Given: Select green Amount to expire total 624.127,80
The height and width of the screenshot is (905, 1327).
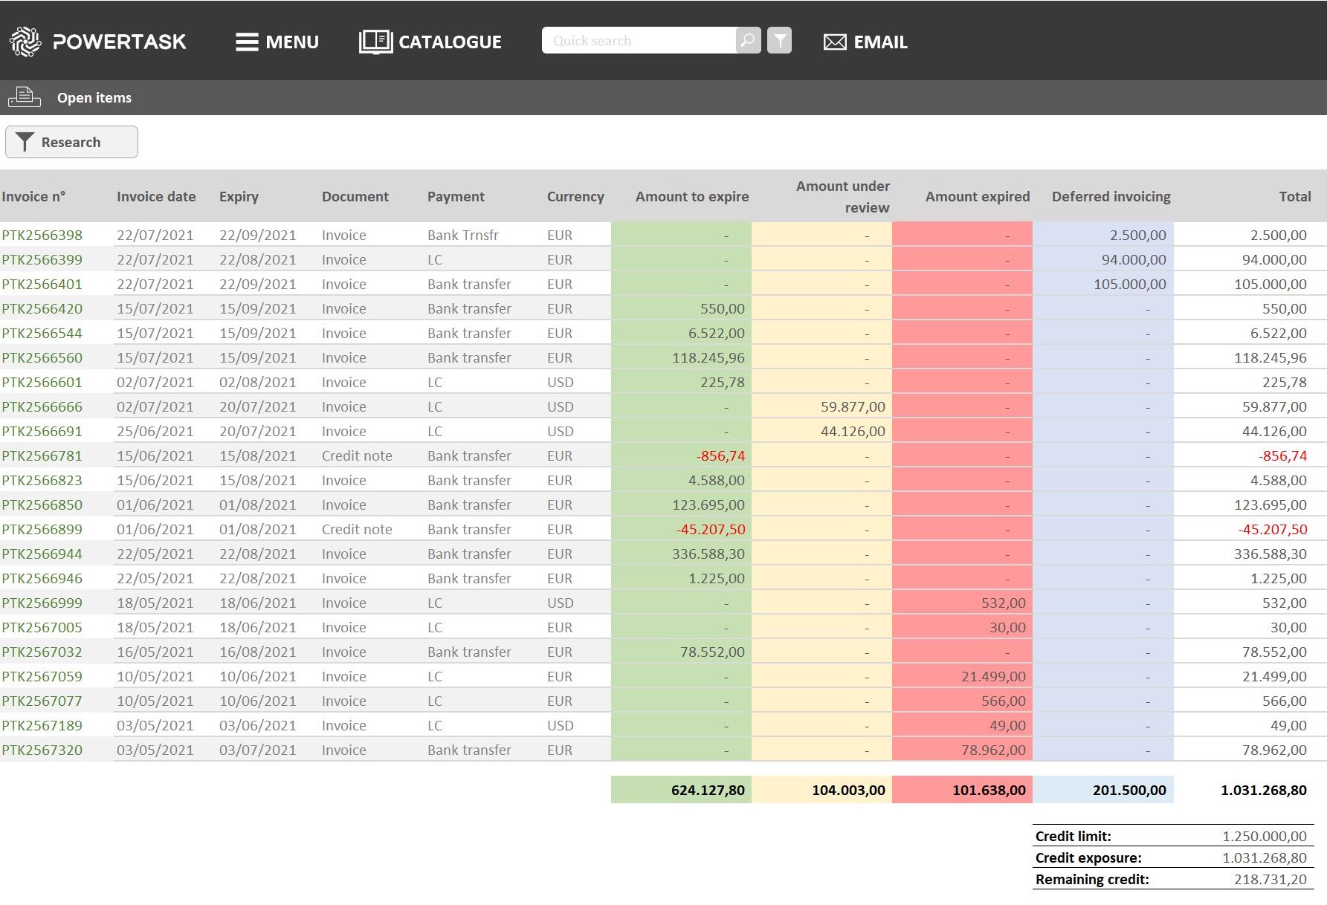Looking at the screenshot, I should click(707, 790).
